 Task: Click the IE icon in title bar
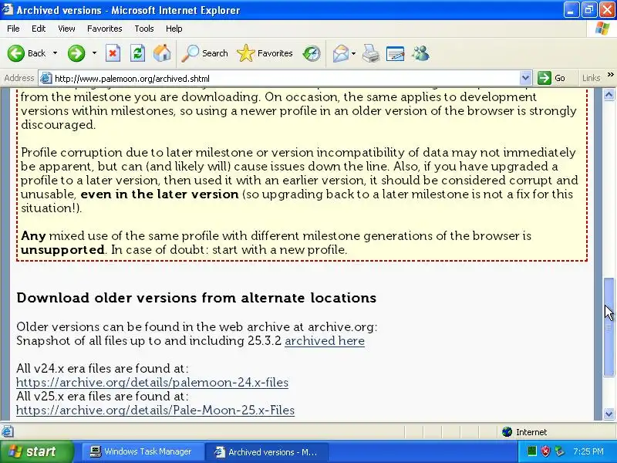point(7,10)
